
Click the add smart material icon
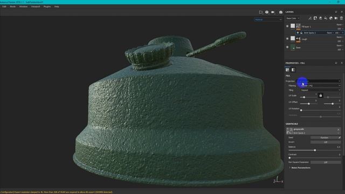[331, 18]
